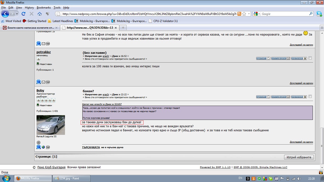View petrakisz's profile via the globe icon

39,82
